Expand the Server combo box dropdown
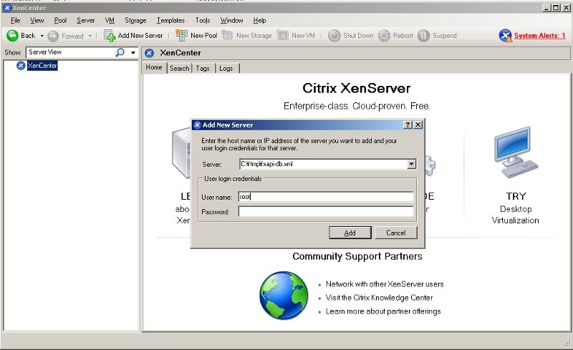 click(411, 164)
